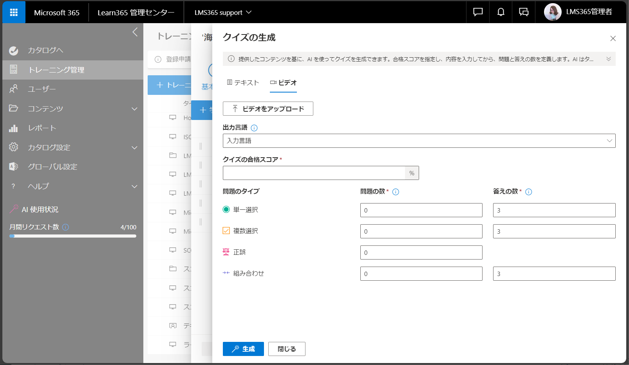Viewport: 629px width, 365px height.
Task: Expand the ヘルプ menu chevron
Action: (134, 186)
